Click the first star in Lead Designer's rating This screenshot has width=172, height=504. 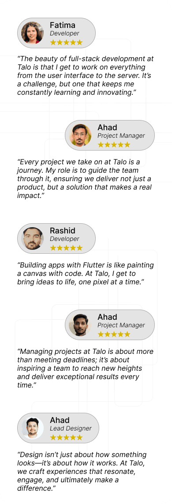pos(53,438)
